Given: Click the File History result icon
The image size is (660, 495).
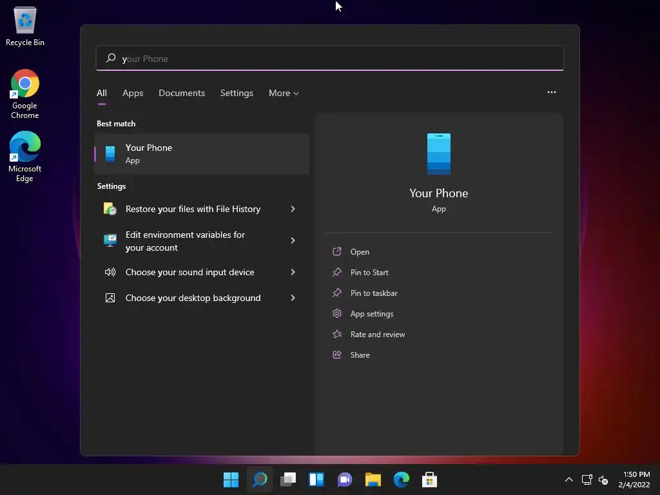Looking at the screenshot, I should click(x=110, y=209).
